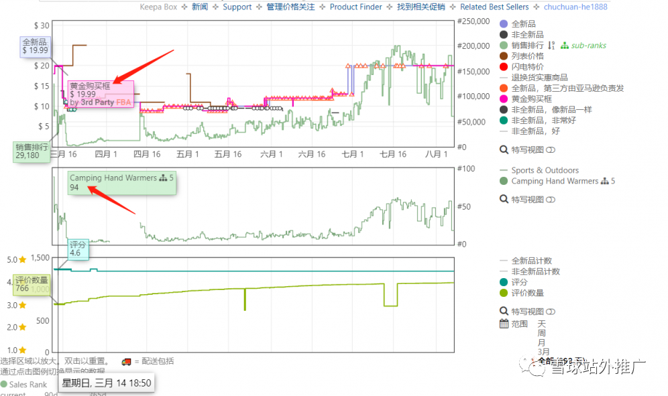Open Related Best Sellers menu item

pos(494,7)
